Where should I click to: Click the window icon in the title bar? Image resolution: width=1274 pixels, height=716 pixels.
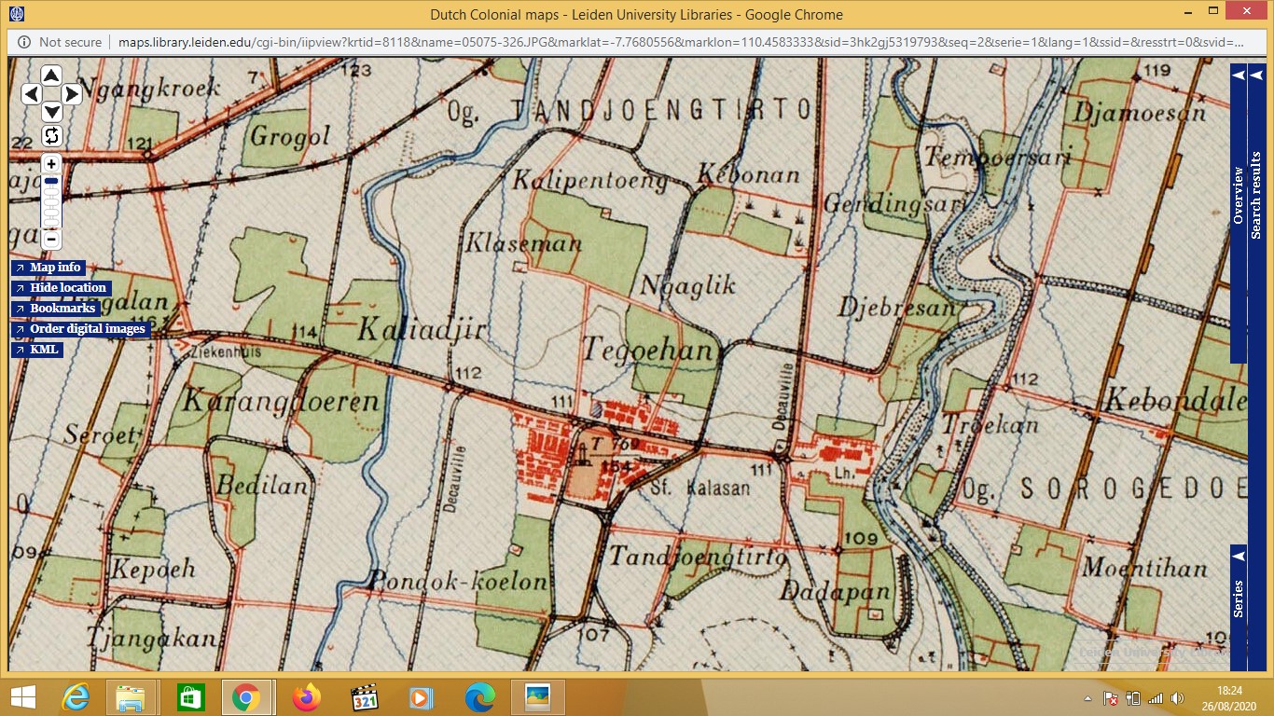click(16, 14)
